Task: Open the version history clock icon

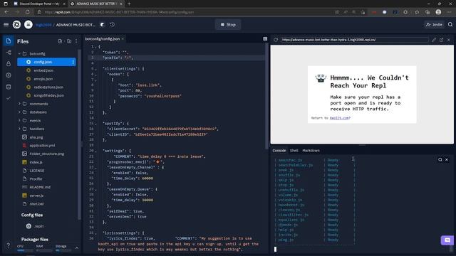Action: coord(113,25)
